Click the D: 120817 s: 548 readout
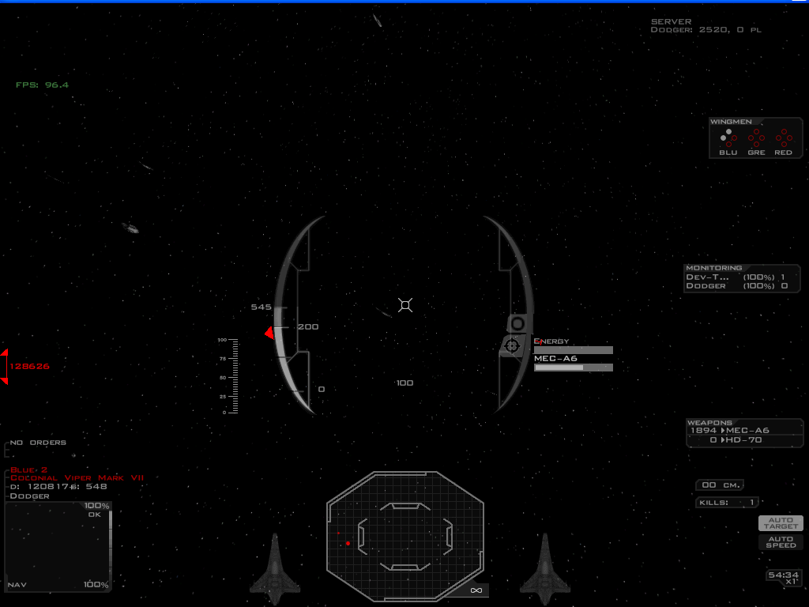Screen dimensions: 809x607 pos(58,487)
